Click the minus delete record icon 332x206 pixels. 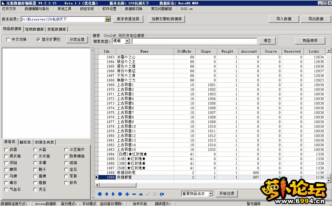pyautogui.click(x=134, y=194)
